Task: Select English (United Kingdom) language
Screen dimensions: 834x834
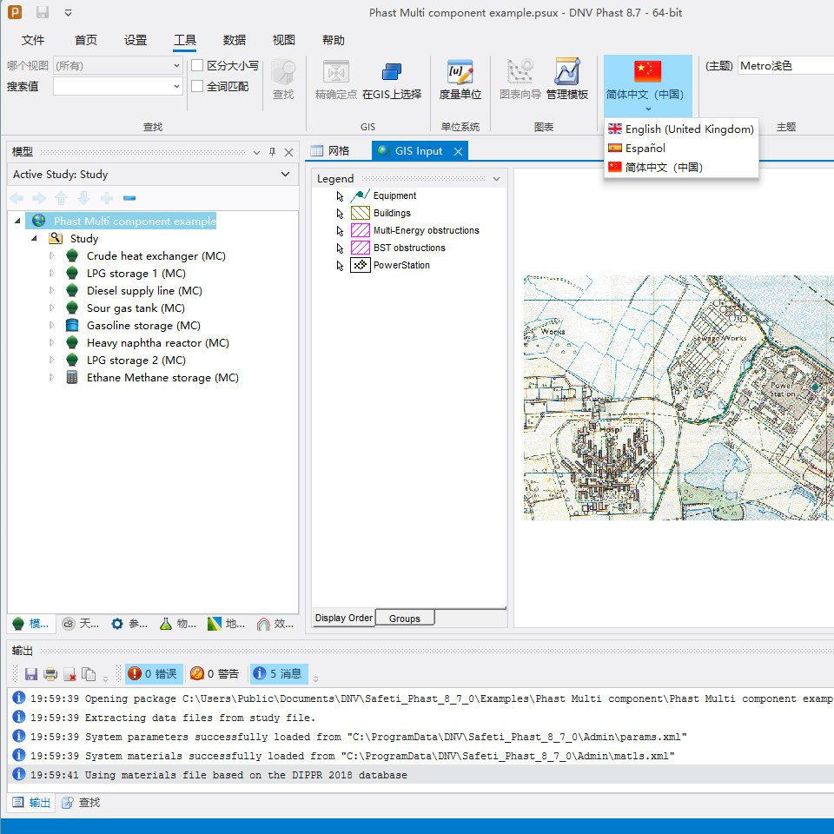Action: (680, 129)
